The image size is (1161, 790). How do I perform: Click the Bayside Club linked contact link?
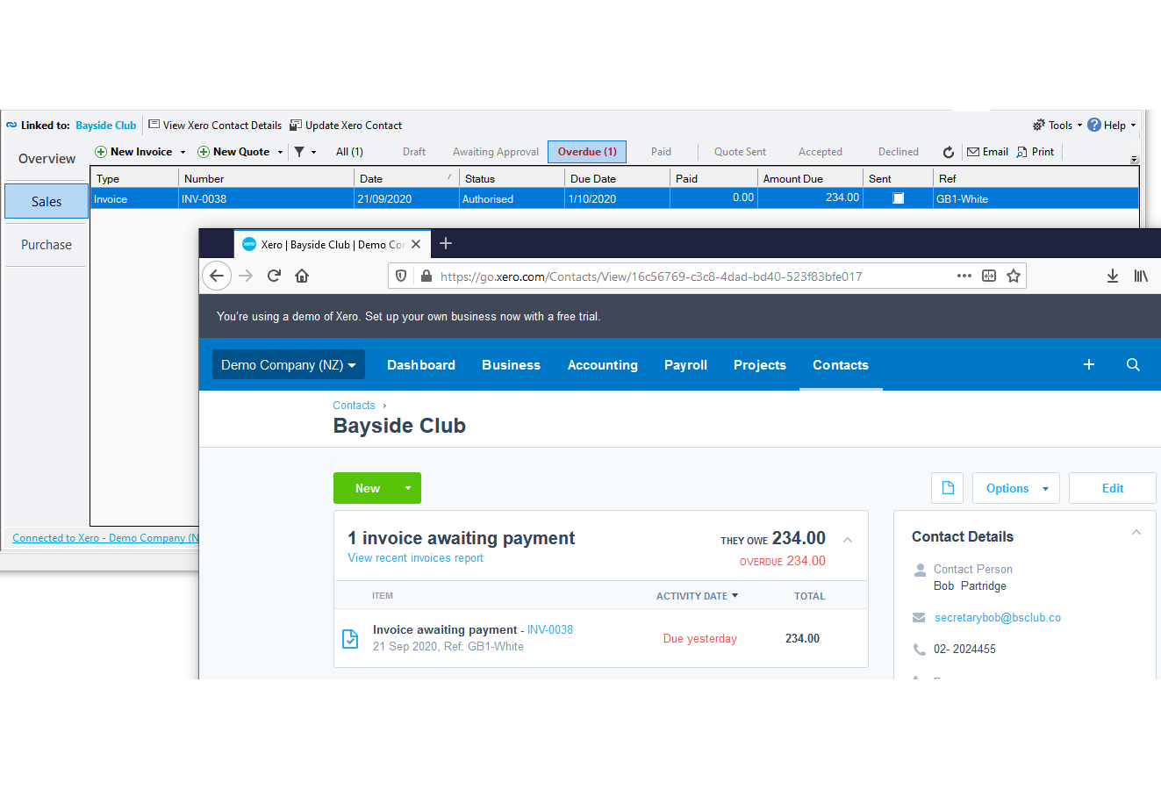[106, 126]
